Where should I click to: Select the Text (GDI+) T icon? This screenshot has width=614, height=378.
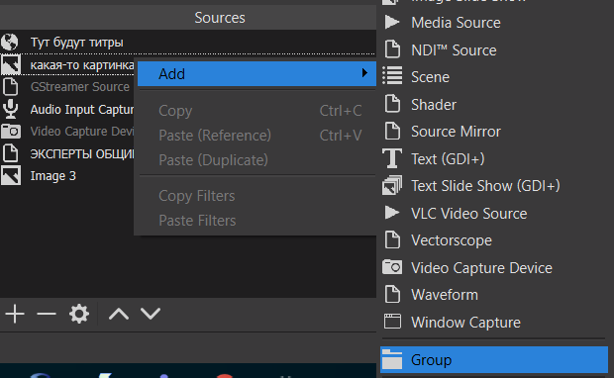(x=392, y=159)
